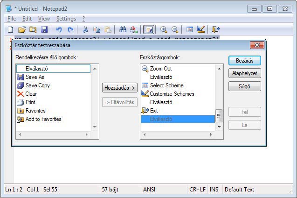297x198 pixels.
Task: Toggle the Word Wrap toolbar button
Action: tap(149, 30)
